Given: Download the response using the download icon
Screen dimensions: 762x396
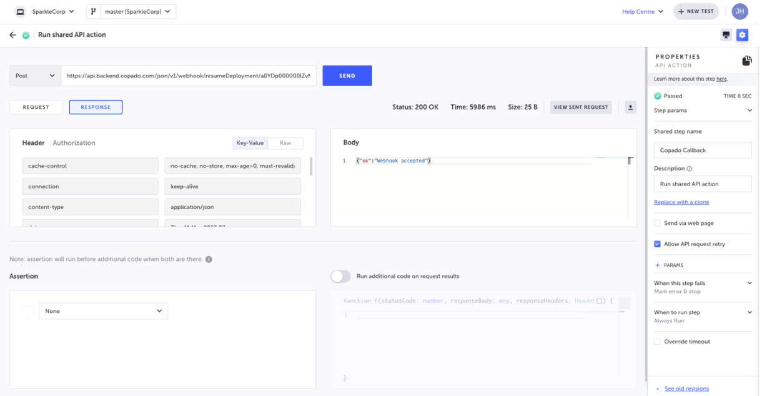Looking at the screenshot, I should pyautogui.click(x=630, y=107).
